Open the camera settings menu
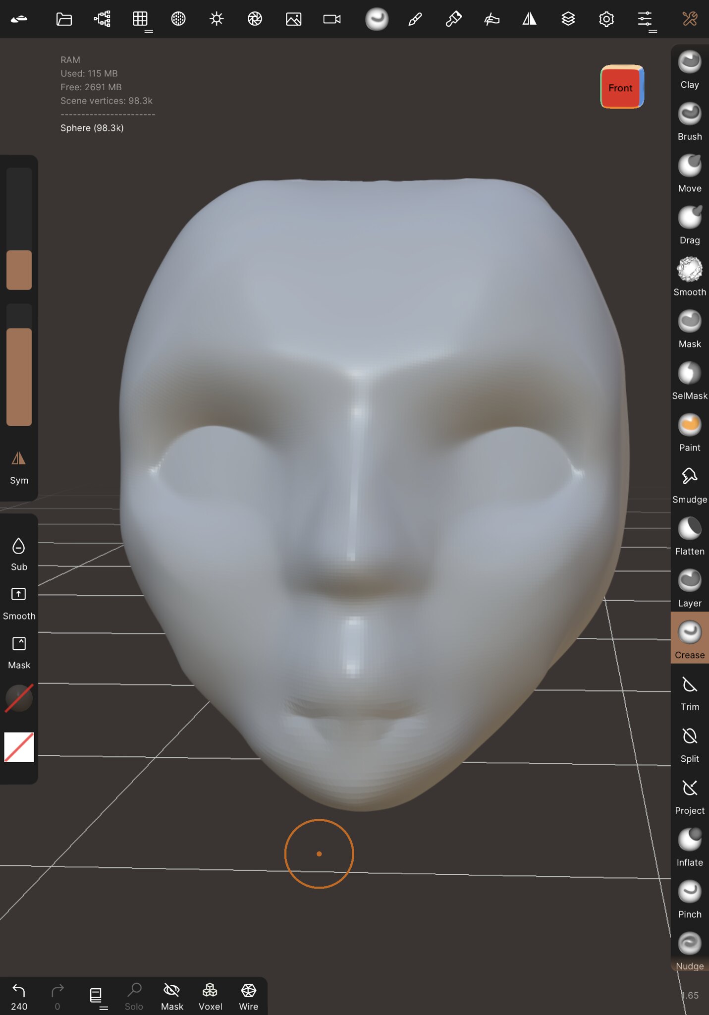The image size is (709, 1015). point(331,19)
